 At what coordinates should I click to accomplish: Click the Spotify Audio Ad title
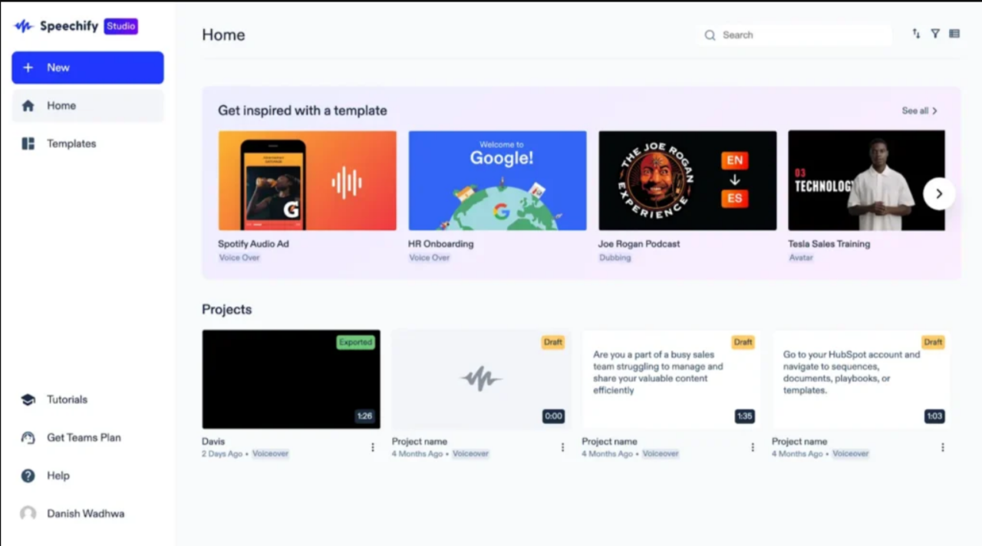253,244
